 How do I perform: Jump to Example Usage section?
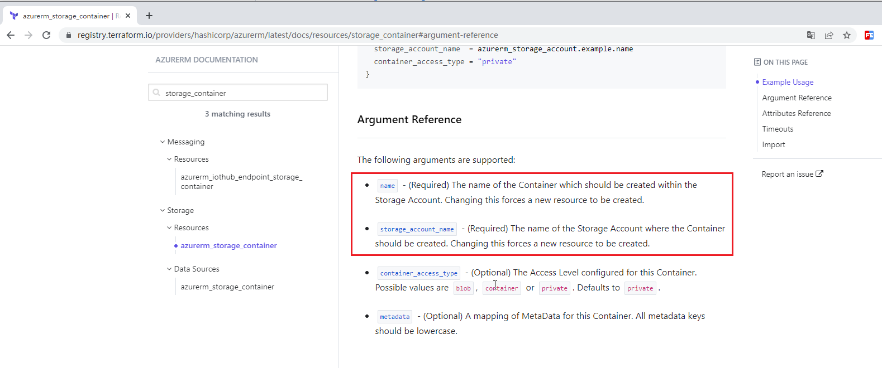point(788,82)
